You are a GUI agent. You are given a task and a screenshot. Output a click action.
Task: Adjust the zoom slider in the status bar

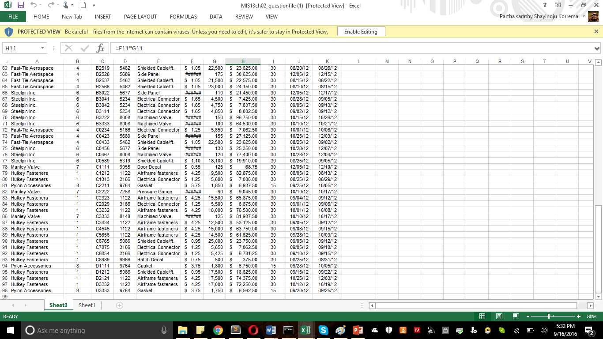pos(548,316)
